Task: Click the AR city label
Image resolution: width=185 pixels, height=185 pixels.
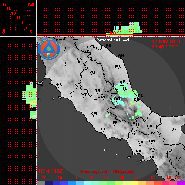Action: (79, 60)
